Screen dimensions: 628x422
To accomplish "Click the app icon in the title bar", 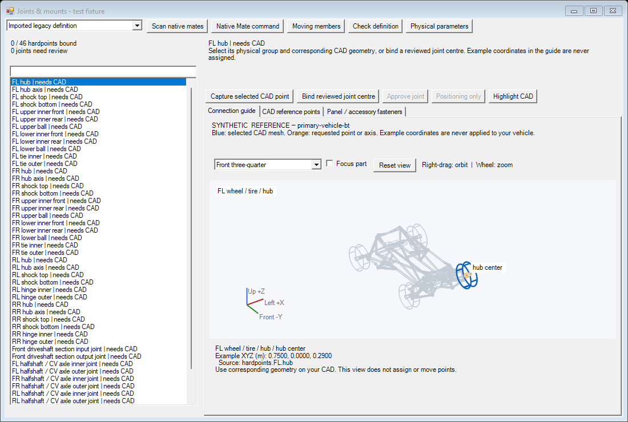I will [10, 11].
